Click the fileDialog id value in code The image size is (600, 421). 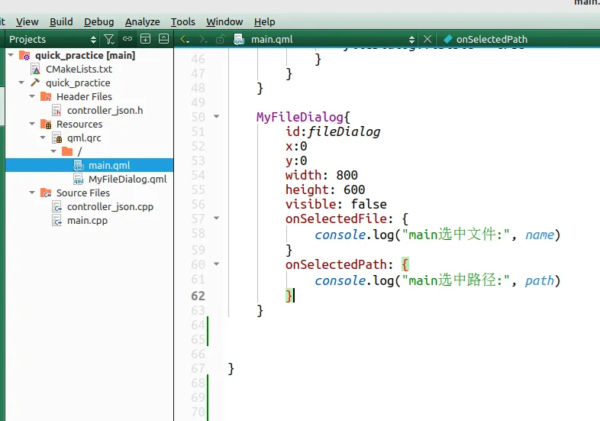344,131
